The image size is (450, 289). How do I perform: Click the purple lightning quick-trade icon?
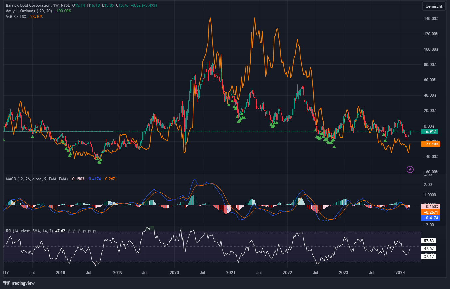[x=410, y=170]
